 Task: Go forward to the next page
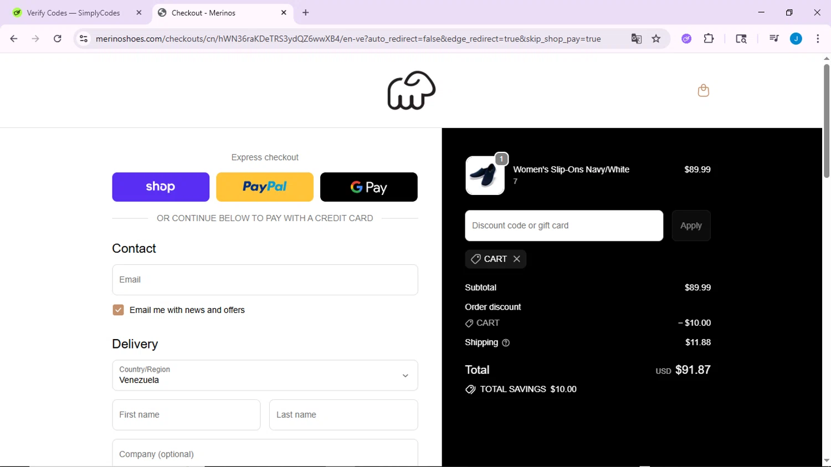point(35,39)
